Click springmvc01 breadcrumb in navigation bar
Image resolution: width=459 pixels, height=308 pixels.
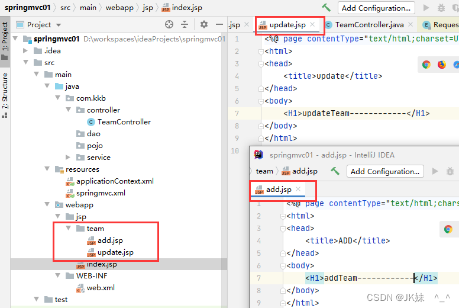tap(27, 8)
